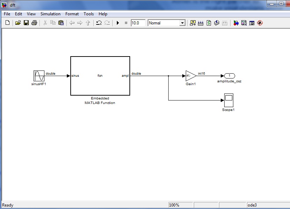The image size is (290, 209).
Task: Open the Simulation menu
Action: pyautogui.click(x=50, y=14)
